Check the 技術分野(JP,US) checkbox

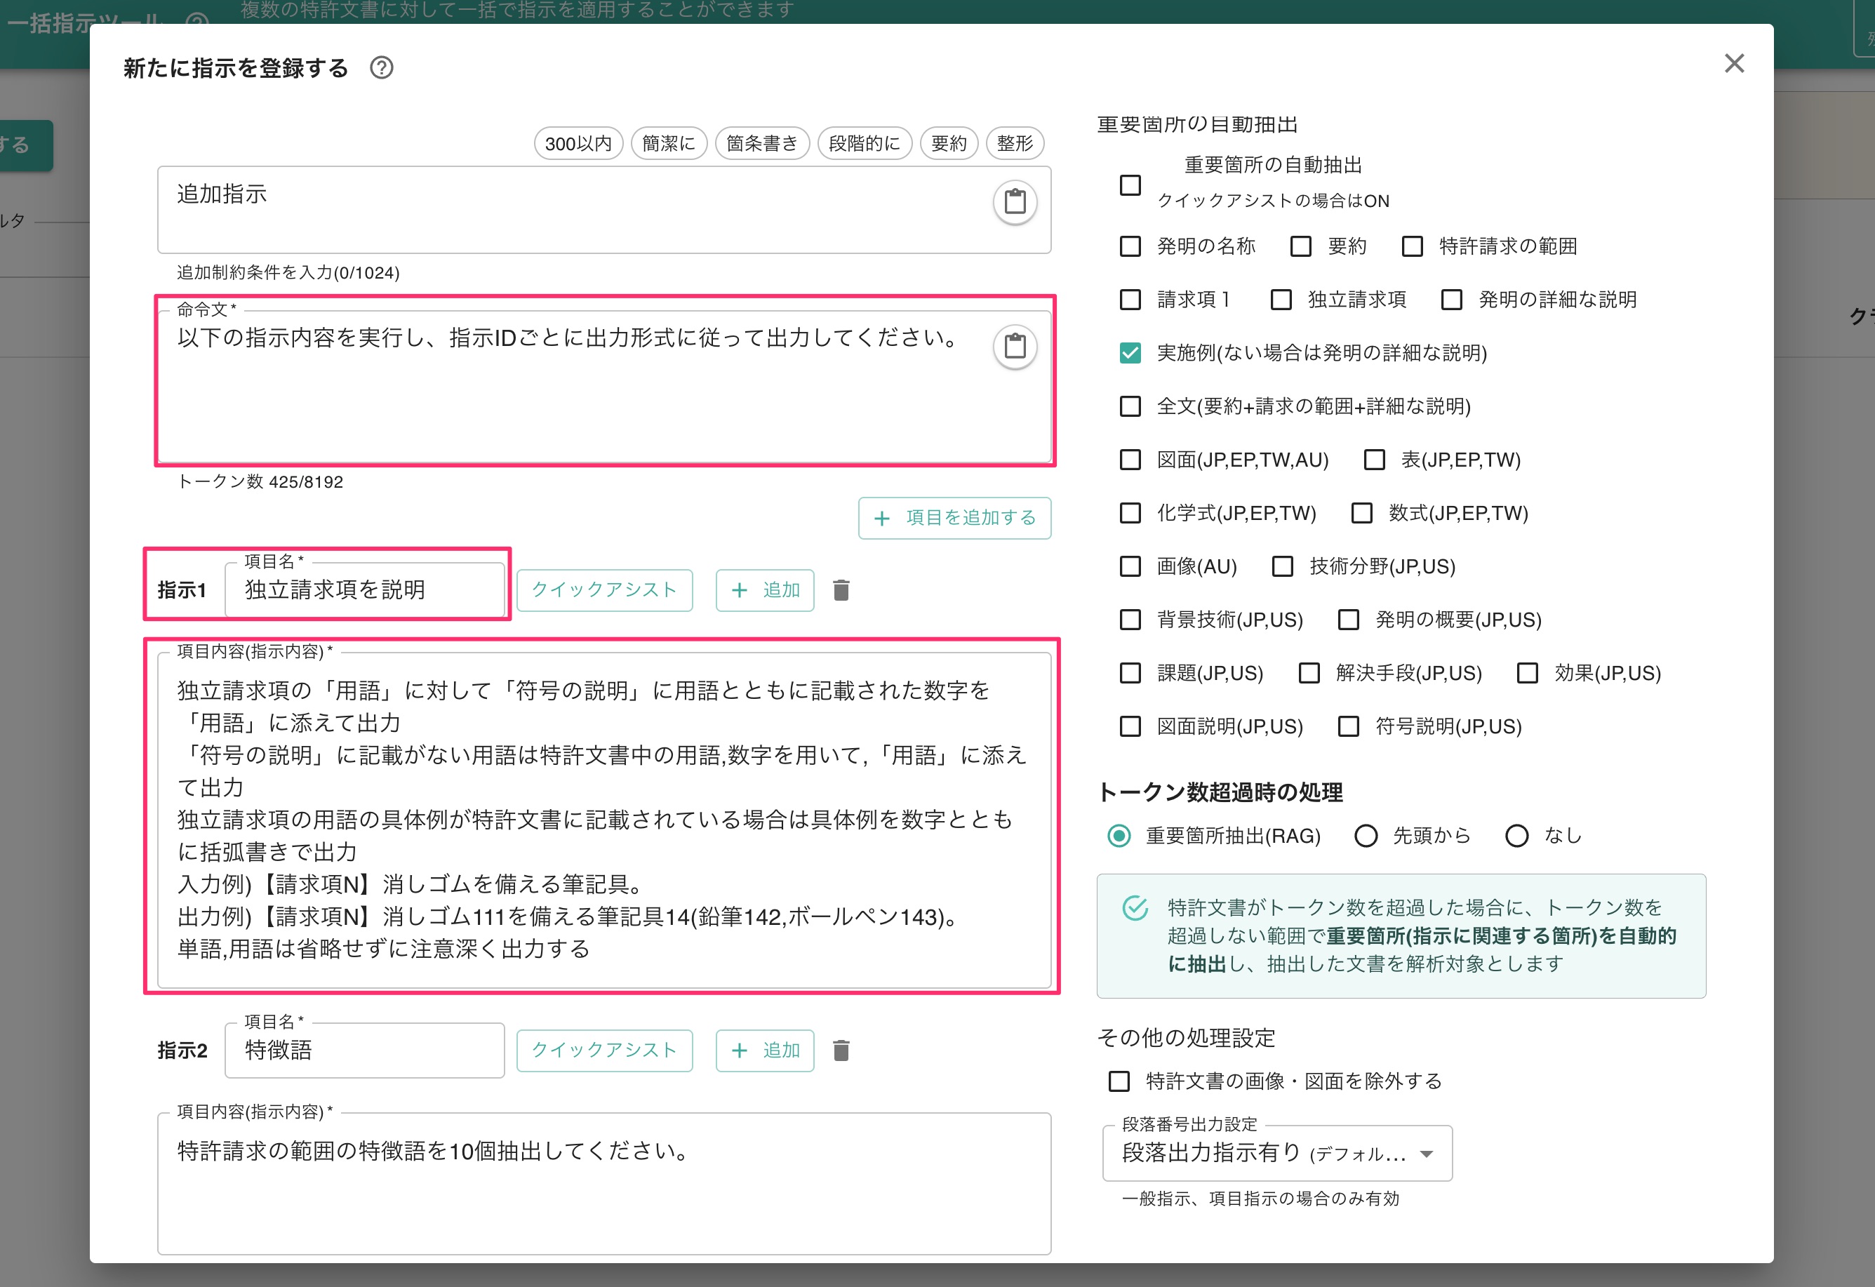coord(1282,566)
